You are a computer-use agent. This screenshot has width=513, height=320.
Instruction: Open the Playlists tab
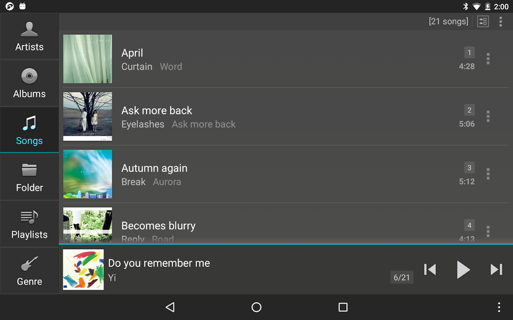(29, 224)
